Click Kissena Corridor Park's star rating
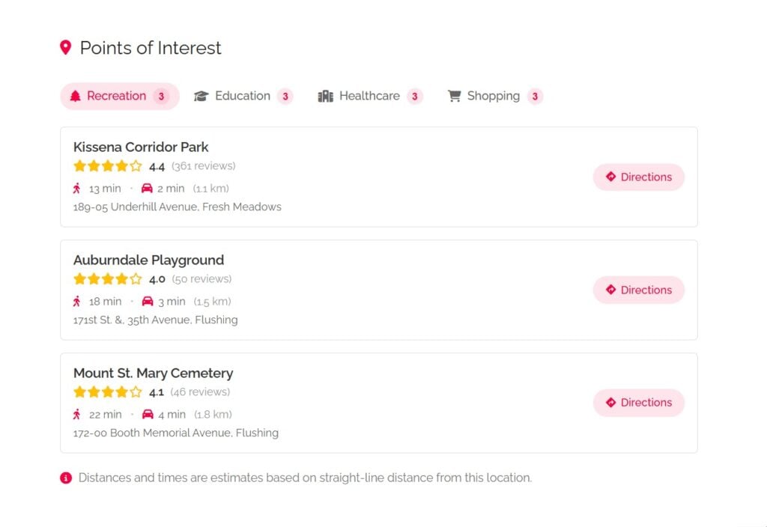This screenshot has height=527, width=767. [107, 166]
